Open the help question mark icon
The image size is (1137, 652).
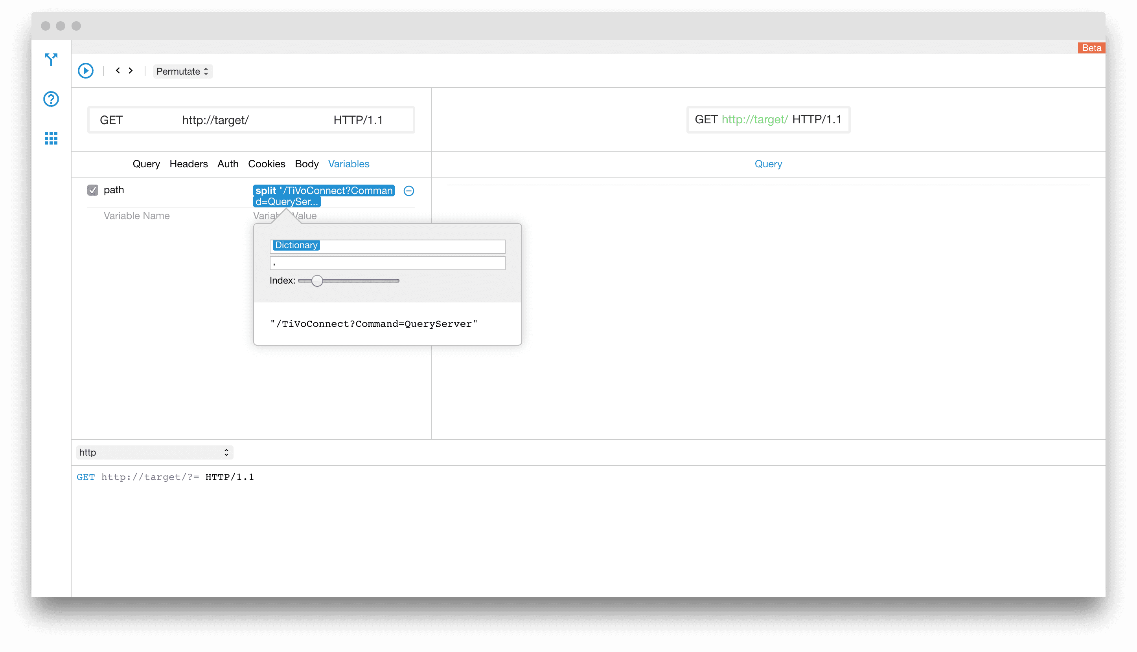(x=51, y=99)
